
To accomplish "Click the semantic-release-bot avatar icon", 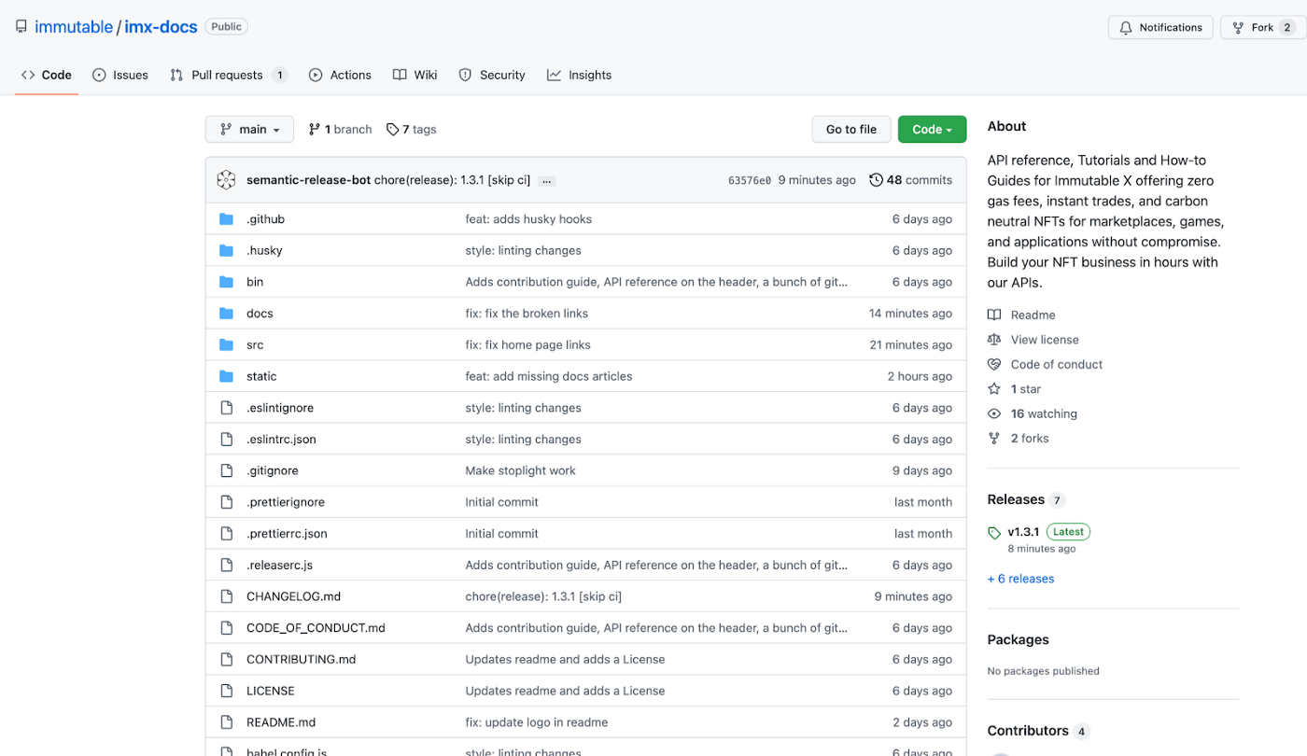I will pyautogui.click(x=226, y=179).
